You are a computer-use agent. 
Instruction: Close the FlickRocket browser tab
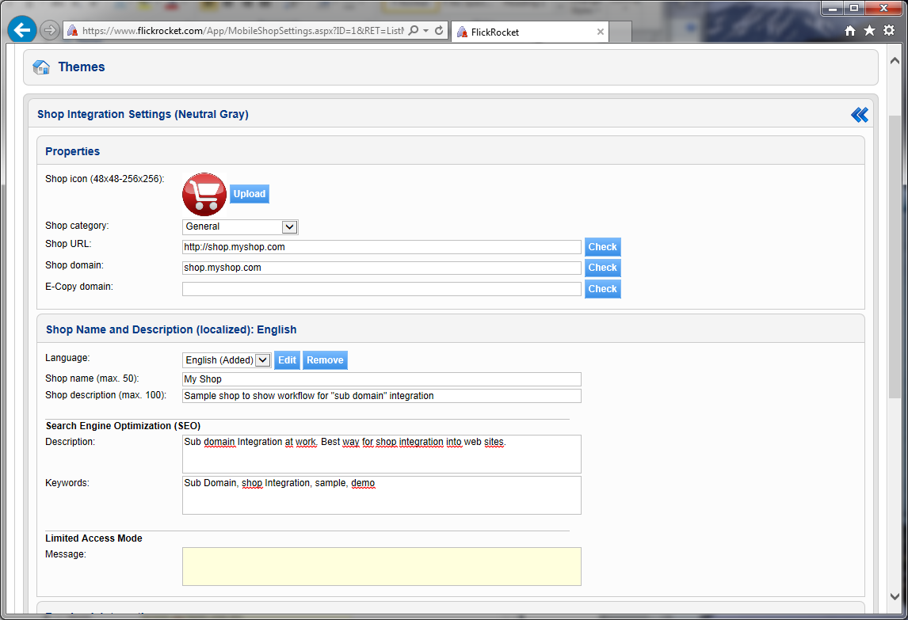pyautogui.click(x=601, y=32)
